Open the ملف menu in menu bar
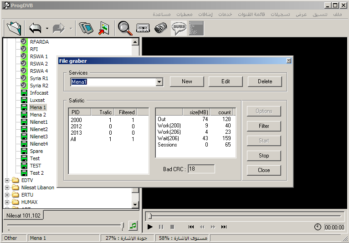The image size is (349, 243). point(338,14)
